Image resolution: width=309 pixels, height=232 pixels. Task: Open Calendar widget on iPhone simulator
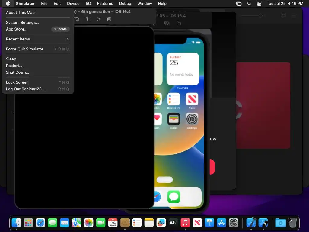pos(183,69)
